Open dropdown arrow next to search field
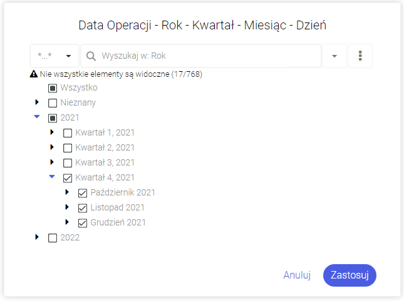This screenshot has width=404, height=301. click(x=334, y=56)
